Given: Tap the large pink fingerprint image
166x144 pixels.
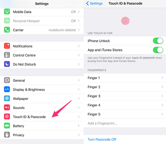Looking at the screenshot, I should (125, 21).
